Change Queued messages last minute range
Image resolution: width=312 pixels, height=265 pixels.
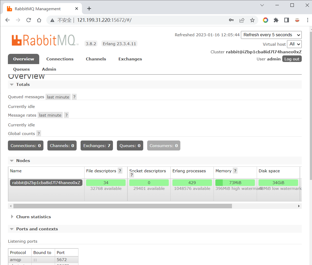pyautogui.click(x=58, y=97)
